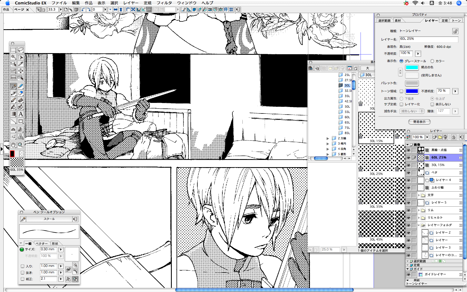
Task: Enable the 入り checkbox in pen options
Action: coord(23,266)
